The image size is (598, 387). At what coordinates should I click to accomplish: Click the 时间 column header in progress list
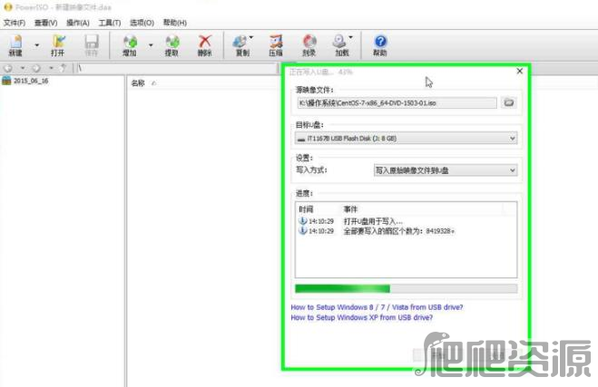pyautogui.click(x=306, y=209)
